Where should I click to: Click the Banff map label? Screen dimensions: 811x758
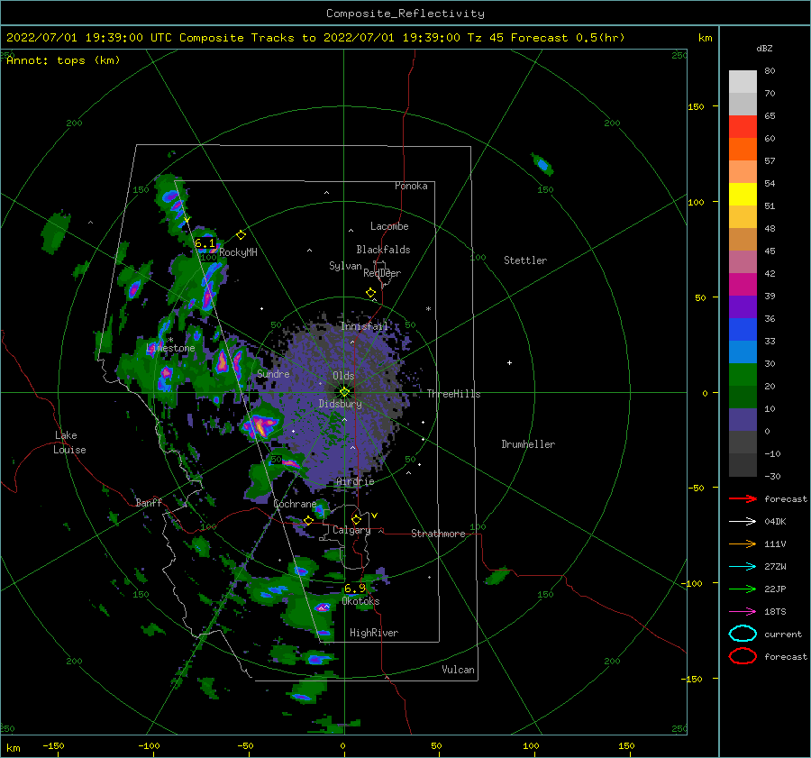(149, 502)
